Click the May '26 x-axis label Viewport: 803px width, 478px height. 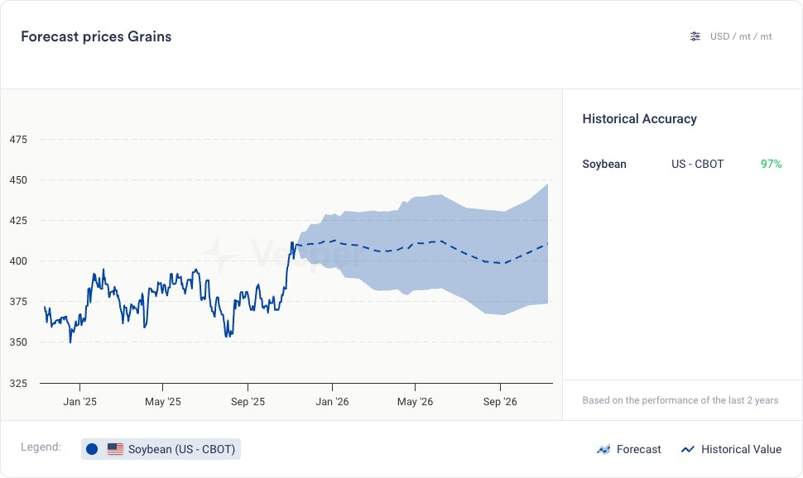tap(416, 402)
